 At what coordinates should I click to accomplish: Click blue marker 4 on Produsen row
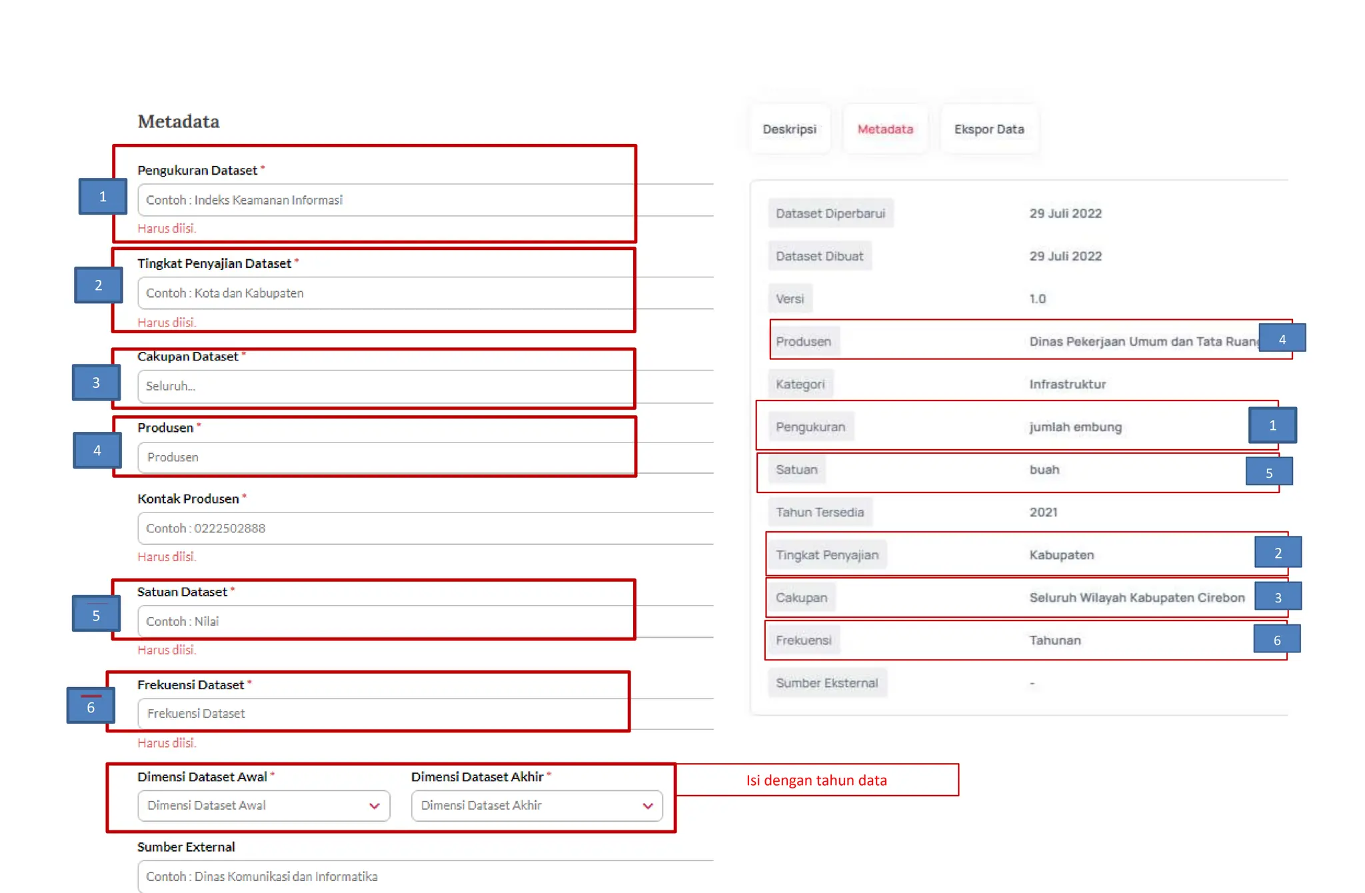click(1282, 339)
